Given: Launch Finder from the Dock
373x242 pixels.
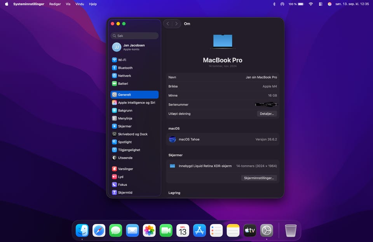Looking at the screenshot, I should [x=82, y=230].
